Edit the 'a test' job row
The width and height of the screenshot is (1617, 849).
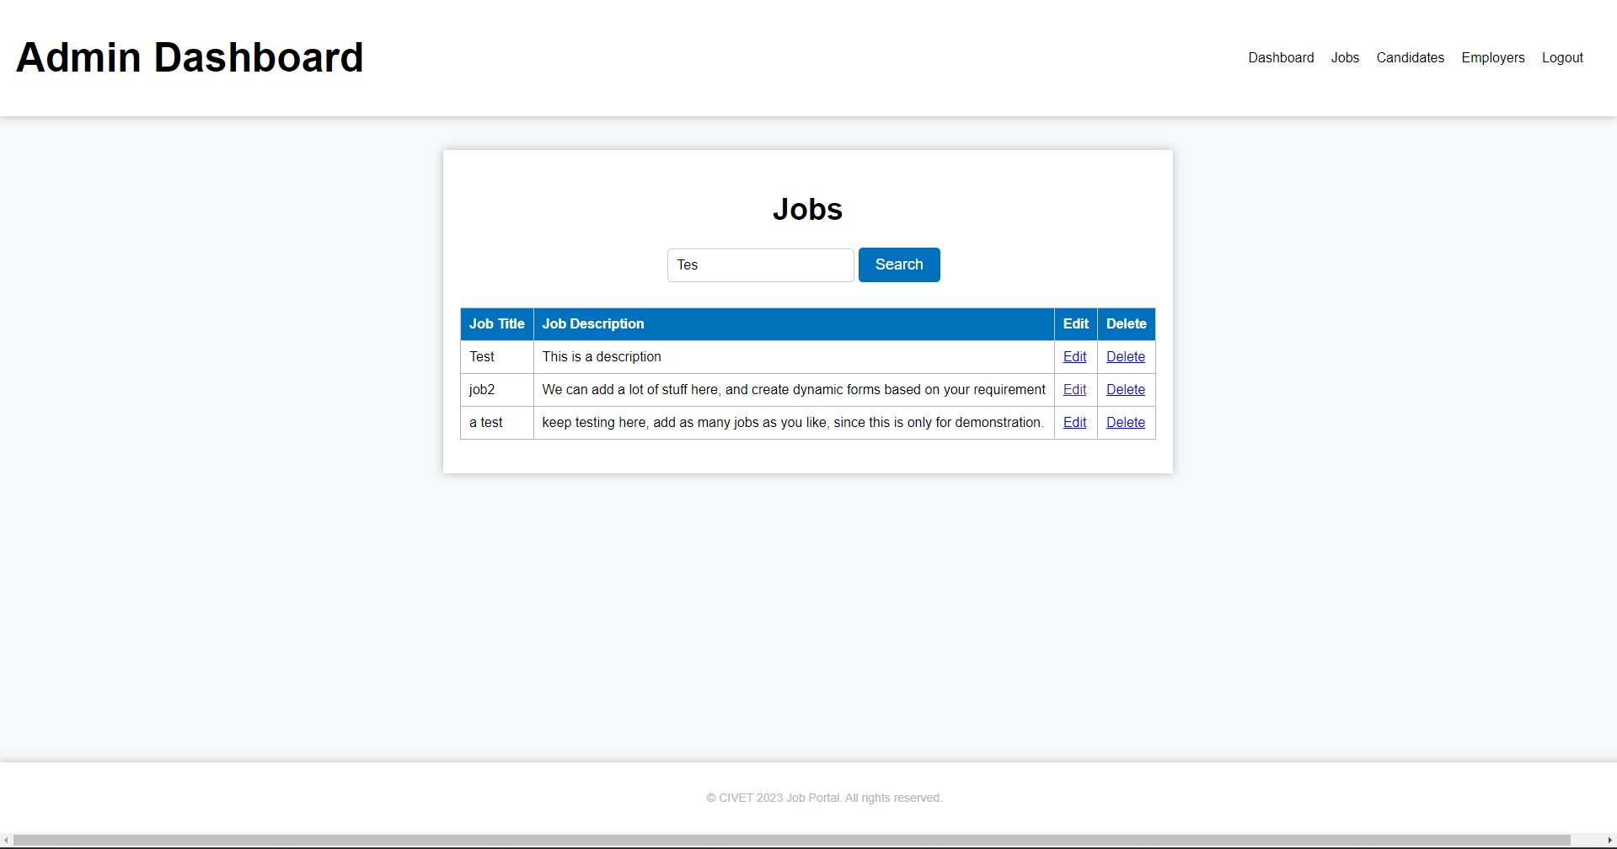[1074, 422]
